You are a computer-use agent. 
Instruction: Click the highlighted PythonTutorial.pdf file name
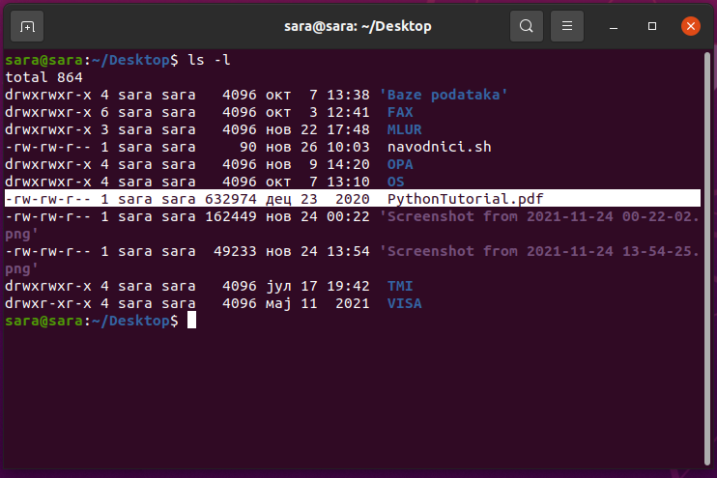pos(465,199)
